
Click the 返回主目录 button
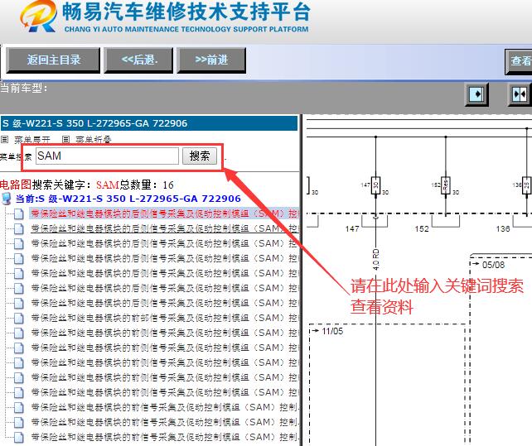53,60
